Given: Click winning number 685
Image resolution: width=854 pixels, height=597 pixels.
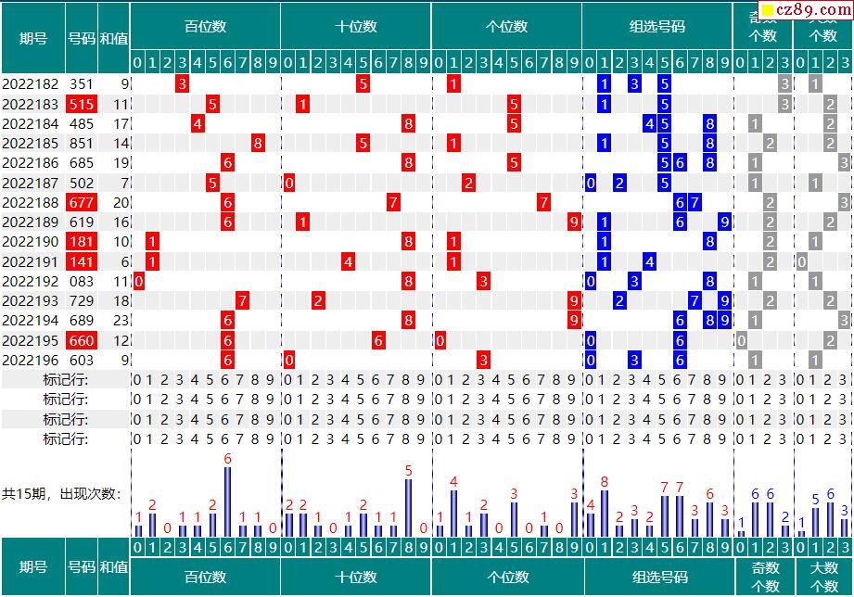Looking at the screenshot, I should tap(82, 163).
